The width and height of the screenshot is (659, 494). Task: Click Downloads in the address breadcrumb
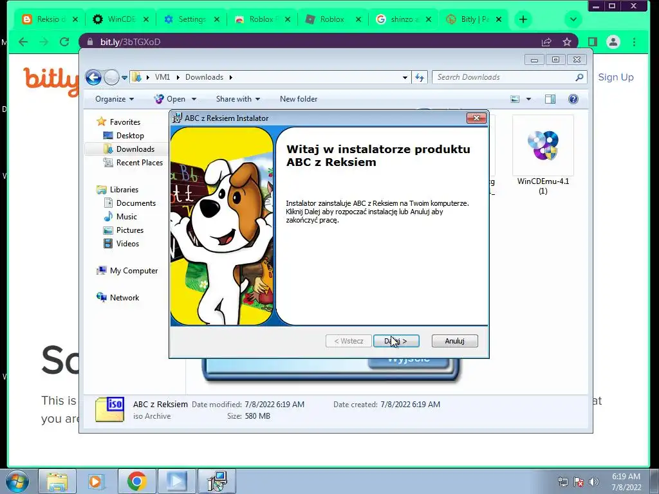[204, 77]
